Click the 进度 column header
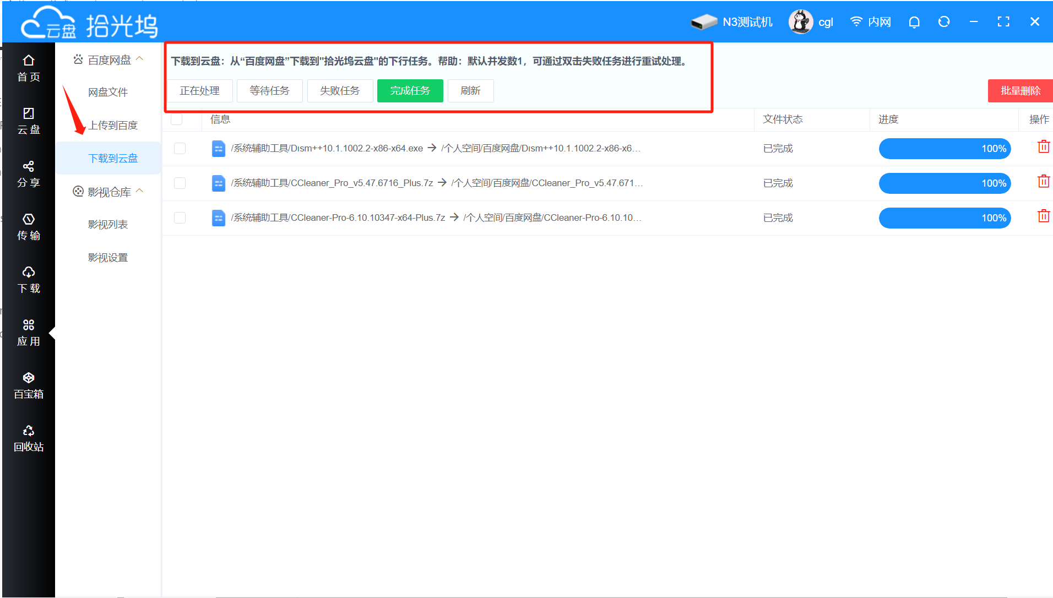 888,119
